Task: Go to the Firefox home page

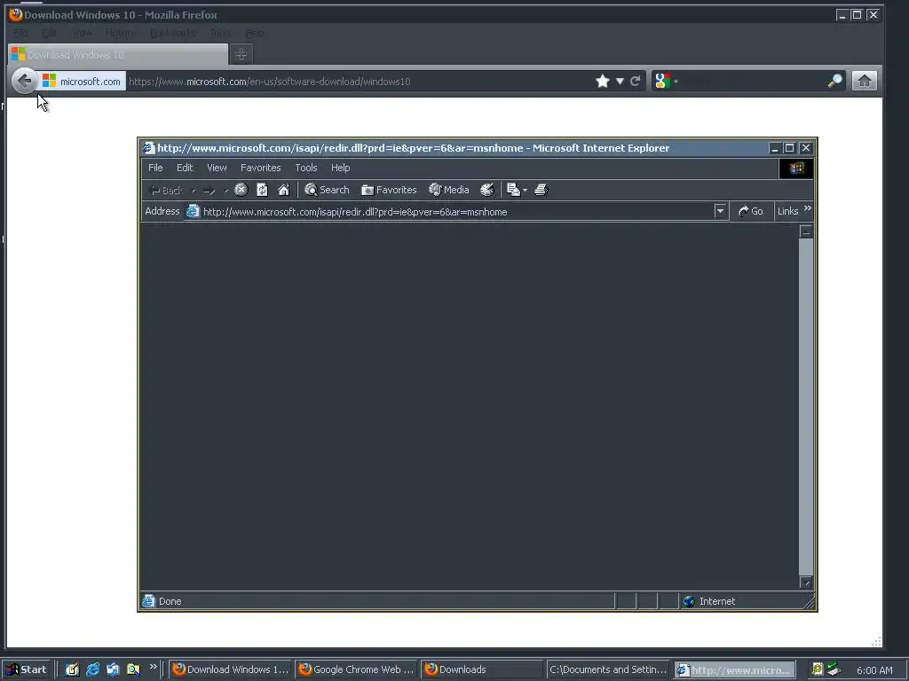Action: click(x=865, y=81)
